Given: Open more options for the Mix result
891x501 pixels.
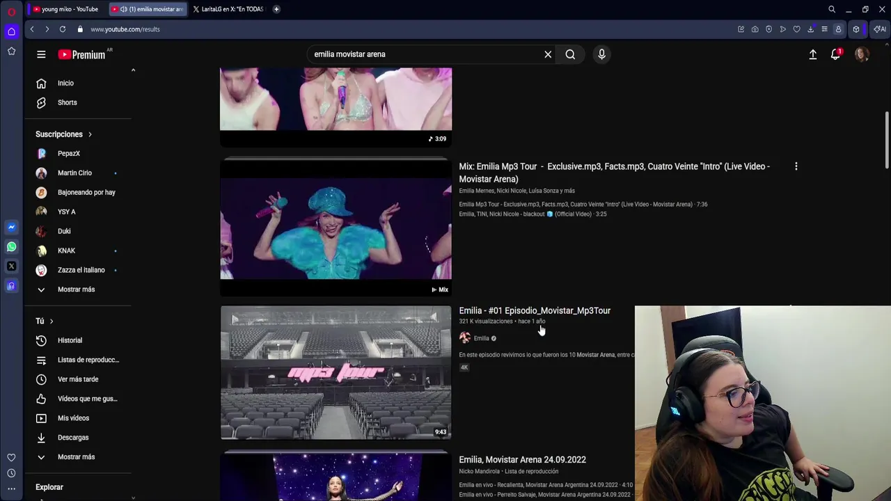Looking at the screenshot, I should point(796,166).
